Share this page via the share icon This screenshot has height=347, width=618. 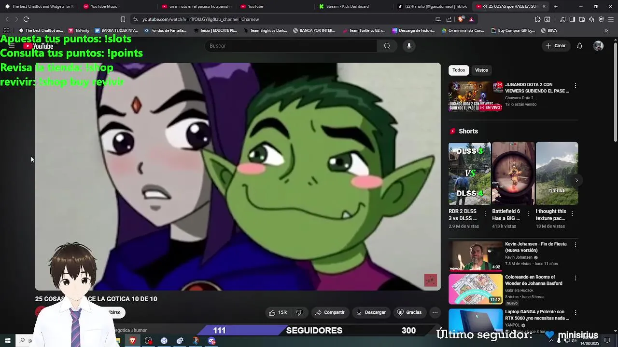coord(449,19)
